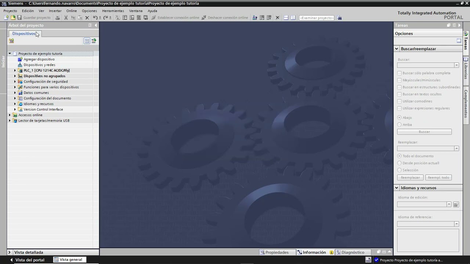Viewport: 470px width, 264px height.
Task: Click the Start runtime on PC icon
Action: [146, 18]
